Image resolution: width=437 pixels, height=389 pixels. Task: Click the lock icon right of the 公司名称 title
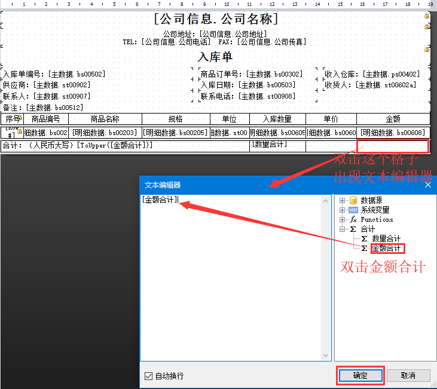point(427,16)
